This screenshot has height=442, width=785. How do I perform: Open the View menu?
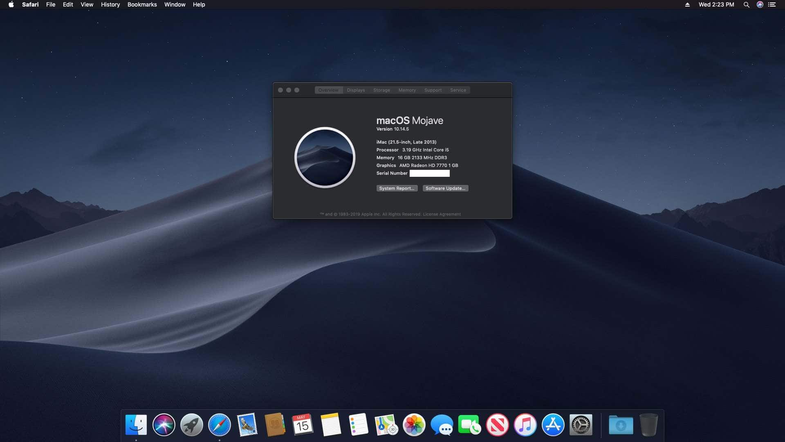tap(87, 5)
